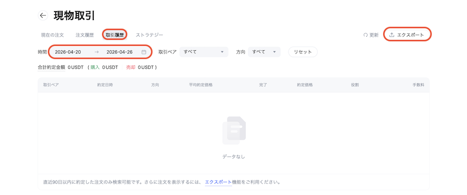467x195 pixels.
Task: Open the 注文履歴 tab
Action: [85, 35]
